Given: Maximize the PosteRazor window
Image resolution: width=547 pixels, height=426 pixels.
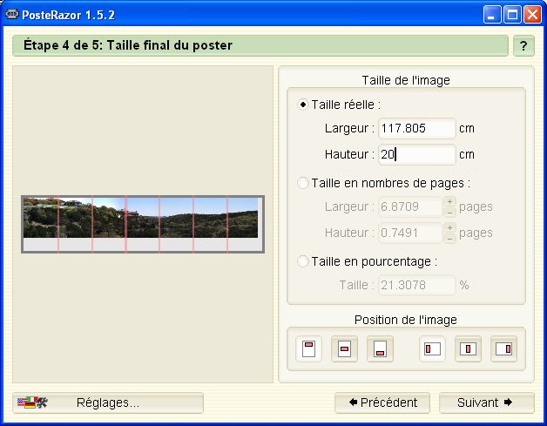Looking at the screenshot, I should point(512,15).
